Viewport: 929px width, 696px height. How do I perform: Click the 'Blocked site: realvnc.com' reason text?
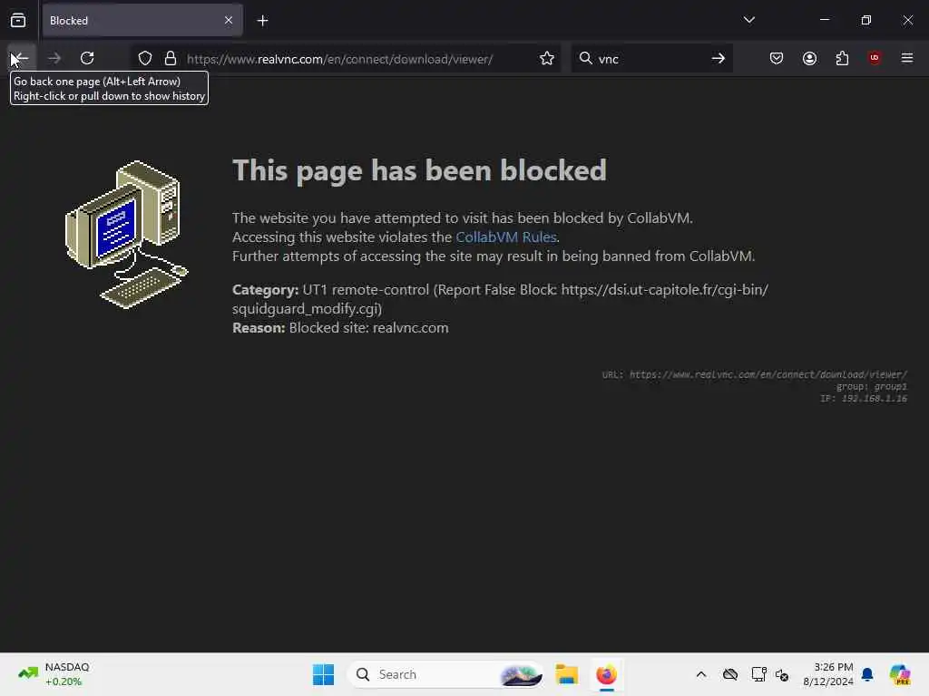(368, 328)
